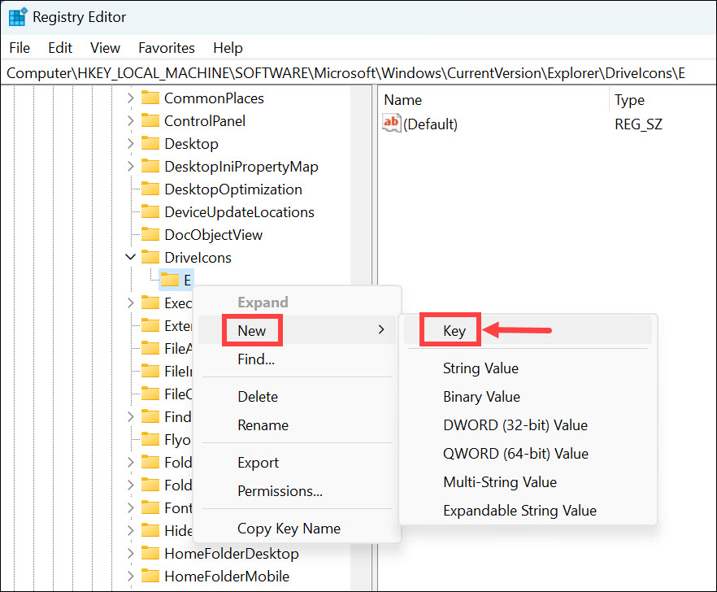Image resolution: width=717 pixels, height=592 pixels.
Task: Choose Export in the context menu
Action: 297,463
